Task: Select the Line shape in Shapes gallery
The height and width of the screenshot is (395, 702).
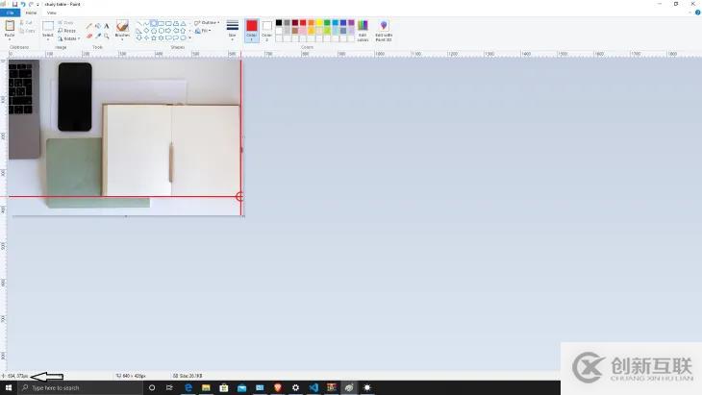Action: point(138,23)
